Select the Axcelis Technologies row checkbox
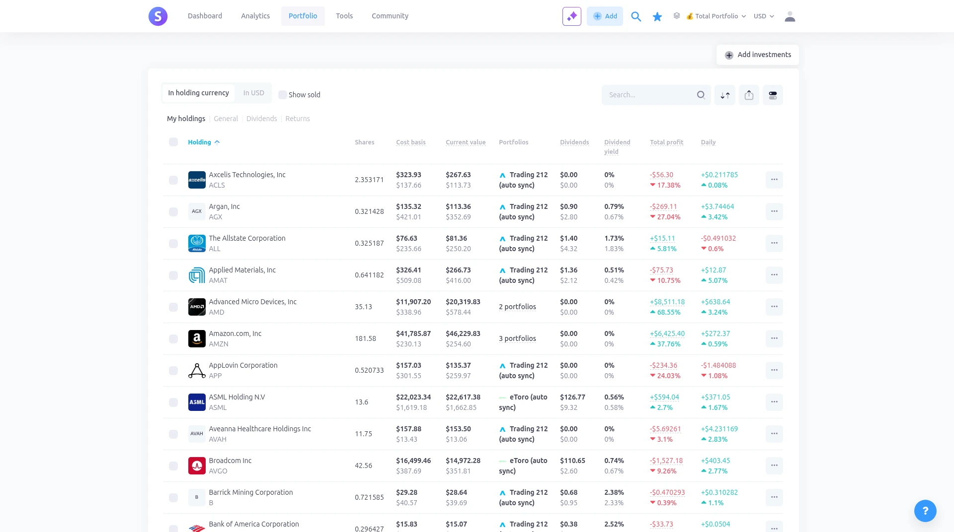This screenshot has width=954, height=532. pyautogui.click(x=173, y=180)
